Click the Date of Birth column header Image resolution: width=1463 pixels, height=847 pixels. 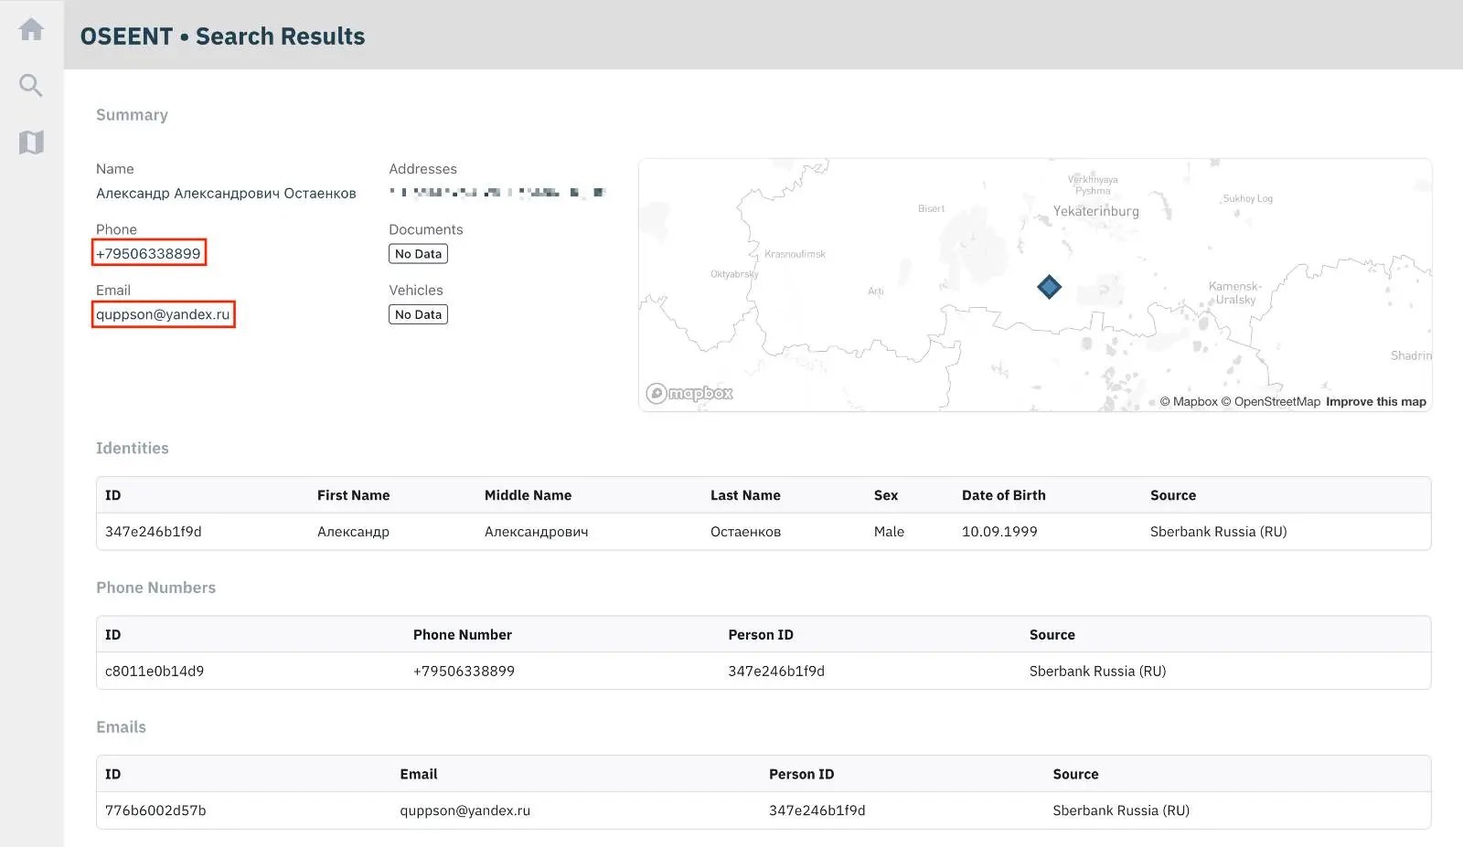click(1002, 494)
